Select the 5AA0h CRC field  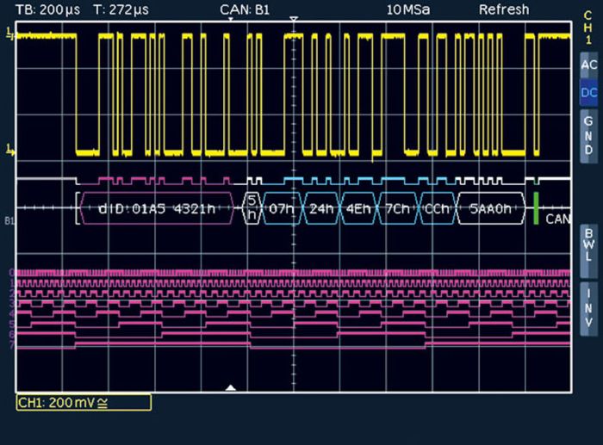click(491, 208)
